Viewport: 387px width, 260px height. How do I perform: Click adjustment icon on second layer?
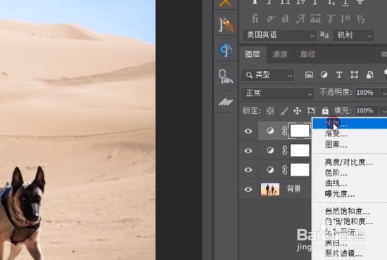click(x=270, y=150)
